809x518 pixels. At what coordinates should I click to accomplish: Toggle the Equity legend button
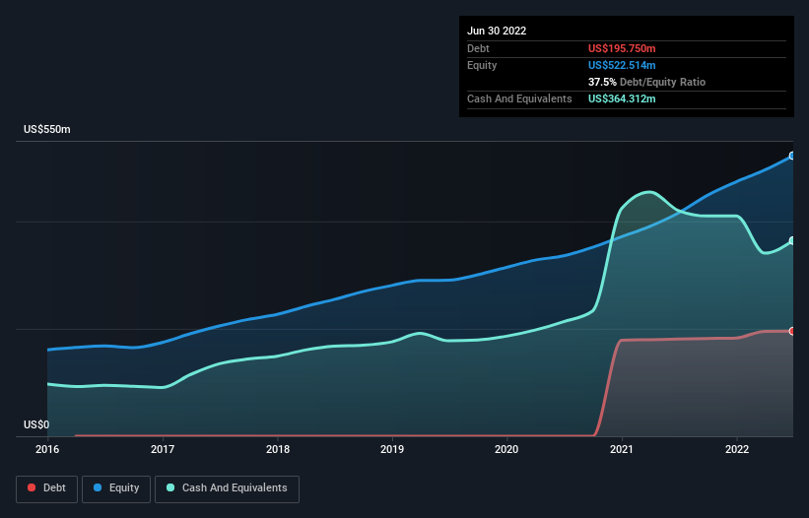tap(116, 488)
